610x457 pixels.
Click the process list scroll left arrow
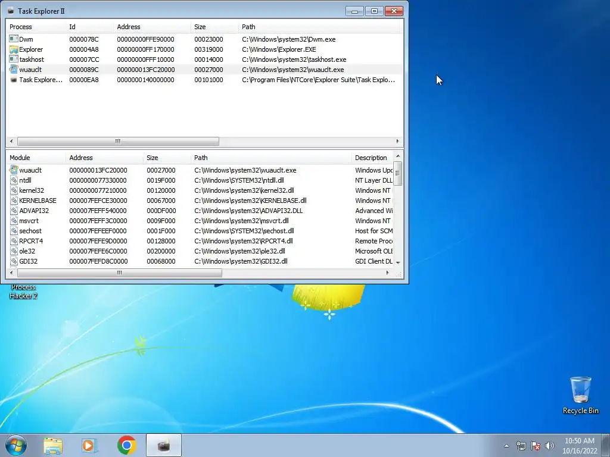click(11, 141)
